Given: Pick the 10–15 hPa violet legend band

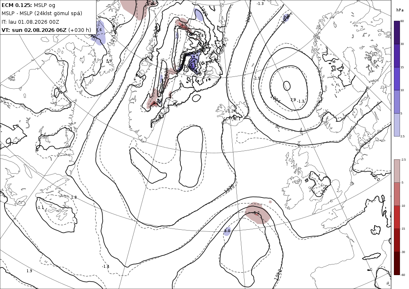Looking at the screenshot, I should tap(396, 79).
